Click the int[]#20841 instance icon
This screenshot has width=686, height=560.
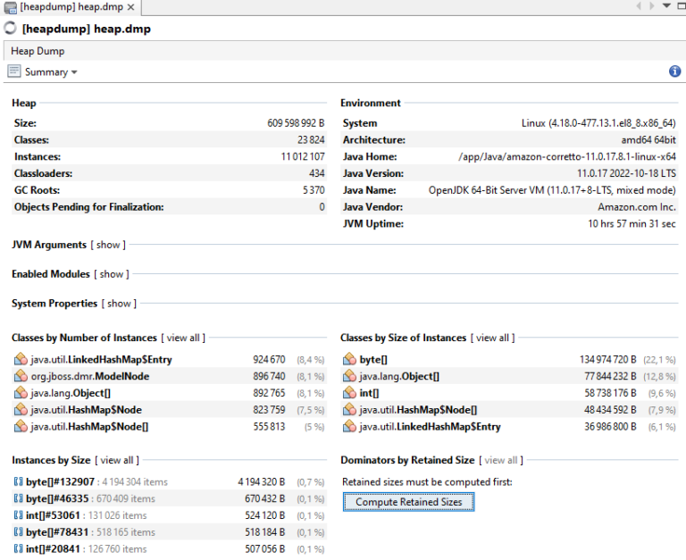click(x=18, y=549)
